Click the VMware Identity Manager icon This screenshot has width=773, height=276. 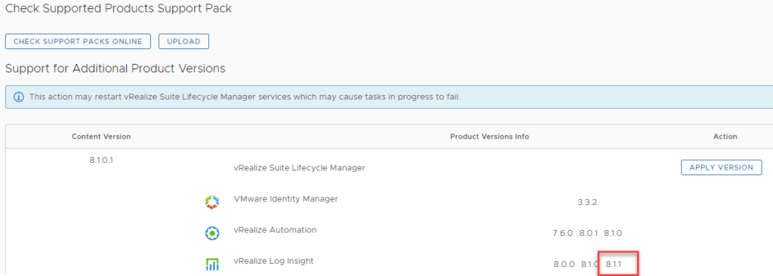212,202
